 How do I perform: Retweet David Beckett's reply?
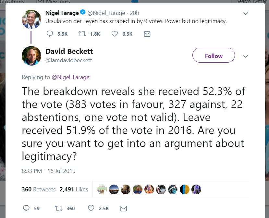click(x=59, y=208)
